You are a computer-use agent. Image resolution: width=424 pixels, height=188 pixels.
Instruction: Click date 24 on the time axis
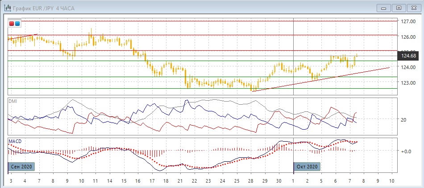pyautogui.click(x=222, y=180)
